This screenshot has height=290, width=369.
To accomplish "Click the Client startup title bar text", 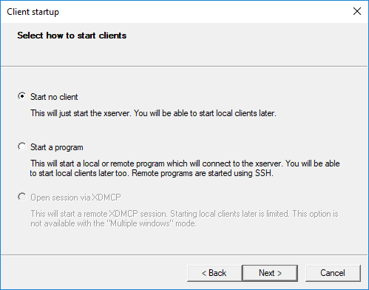I will tap(33, 12).
